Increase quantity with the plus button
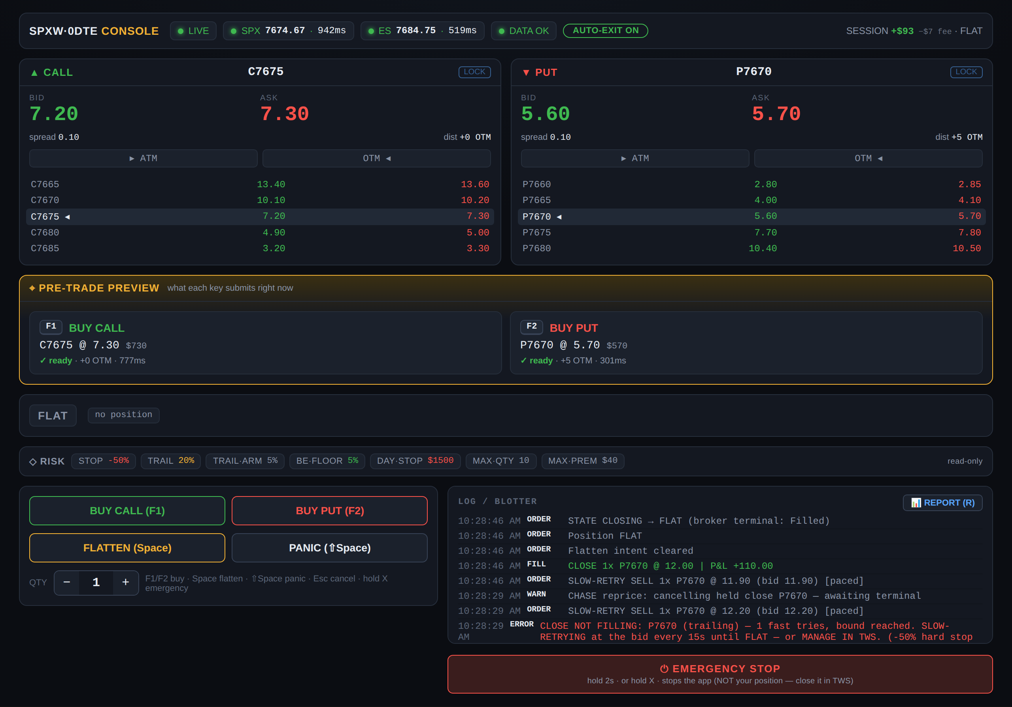 [x=126, y=582]
